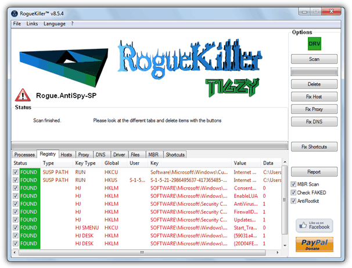Sort by the Data column header

[271, 163]
